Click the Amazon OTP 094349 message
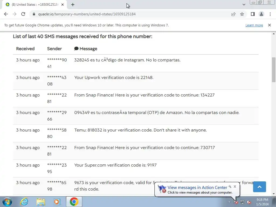Image resolution: width=276 pixels, height=207 pixels. point(157,112)
